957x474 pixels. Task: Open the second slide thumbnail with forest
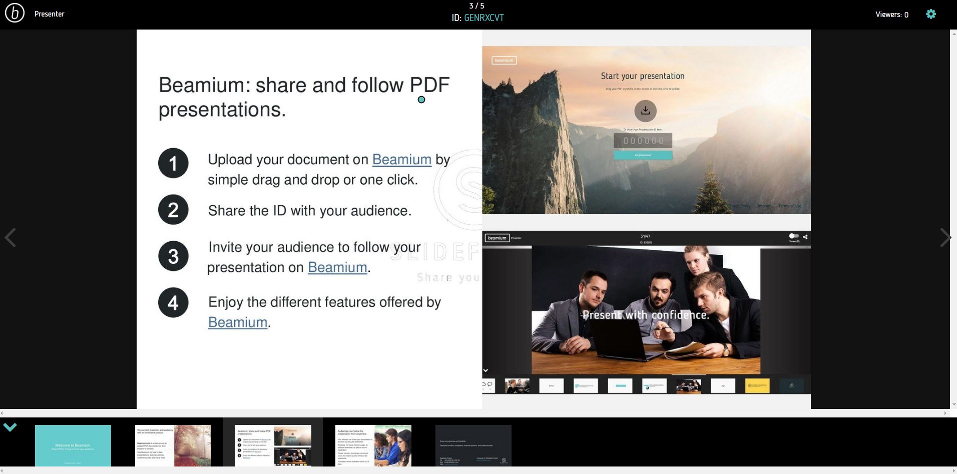point(173,445)
